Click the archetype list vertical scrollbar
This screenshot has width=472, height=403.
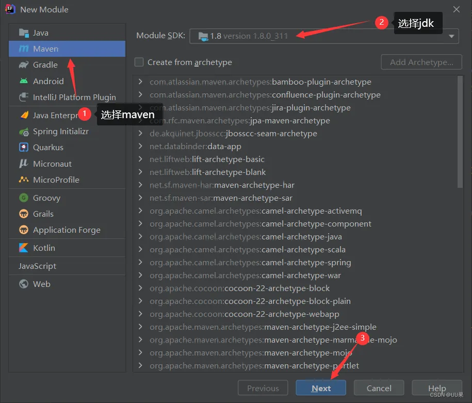[x=460, y=132]
